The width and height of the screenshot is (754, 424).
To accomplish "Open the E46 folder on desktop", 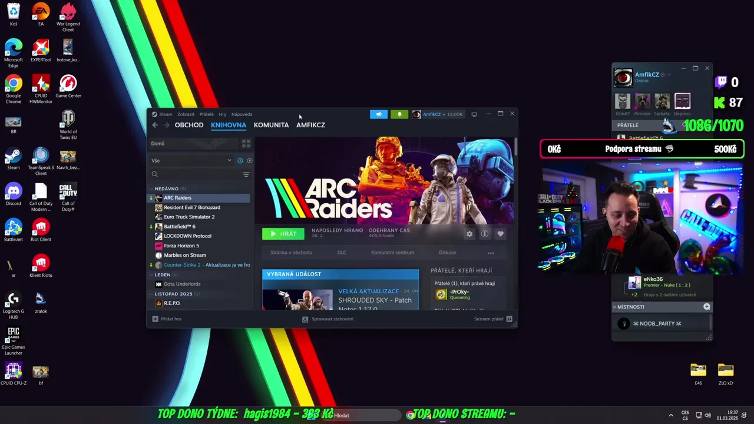I will (698, 375).
